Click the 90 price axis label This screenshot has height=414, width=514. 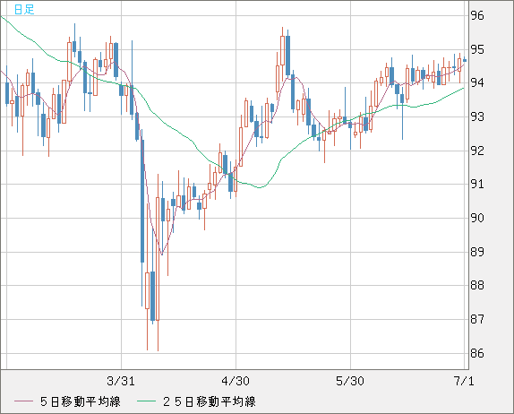tap(477, 218)
